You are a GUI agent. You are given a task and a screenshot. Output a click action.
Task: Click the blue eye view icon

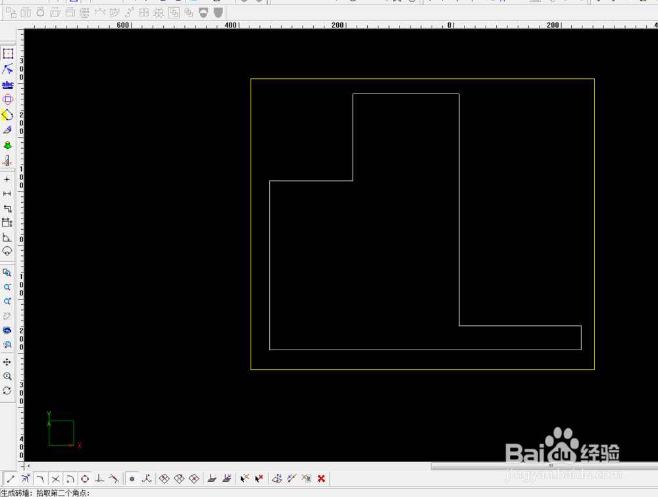7,330
